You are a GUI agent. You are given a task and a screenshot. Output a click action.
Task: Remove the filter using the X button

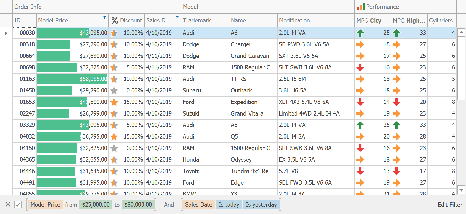(x=8, y=205)
